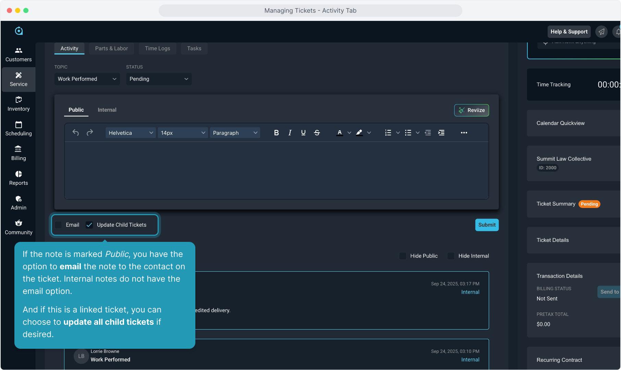Open more options ellipsis in editor toolbar
Screen dimensions: 621x370
[x=464, y=133]
